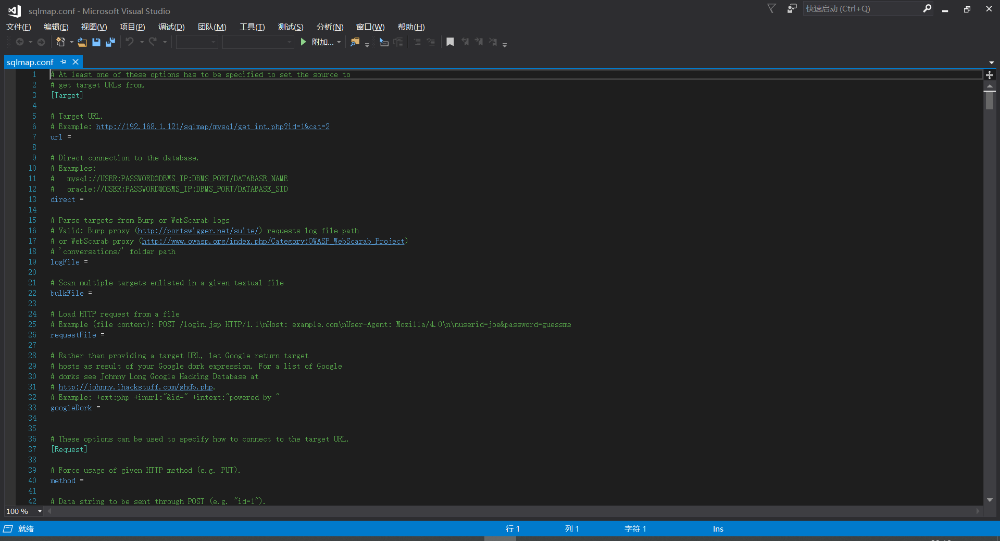Navigate backward with the back arrow
The image size is (1000, 541).
(x=20, y=42)
